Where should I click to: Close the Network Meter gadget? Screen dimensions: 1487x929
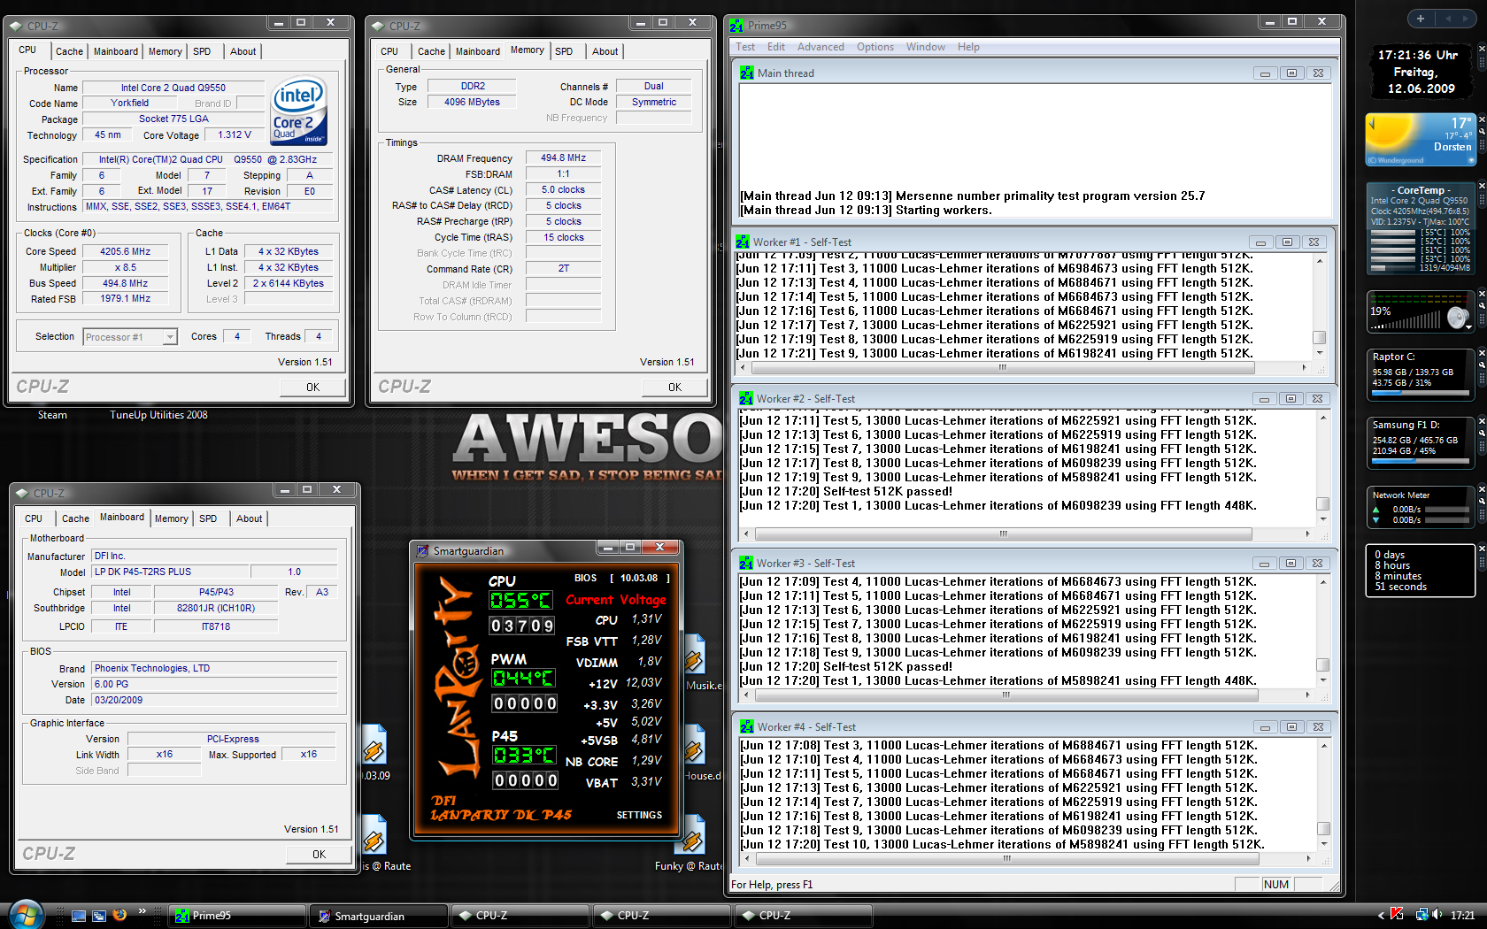1482,489
